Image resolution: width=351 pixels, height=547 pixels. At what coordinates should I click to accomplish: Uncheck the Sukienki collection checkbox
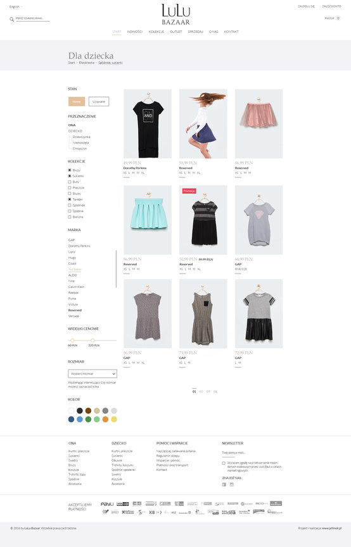pos(70,176)
